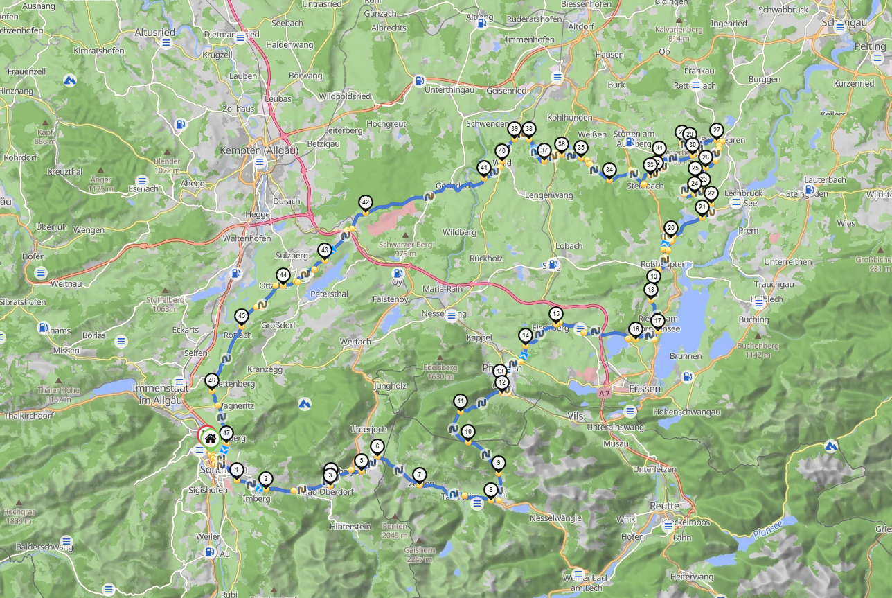Click waypoint marker 10 on the route

(x=467, y=432)
